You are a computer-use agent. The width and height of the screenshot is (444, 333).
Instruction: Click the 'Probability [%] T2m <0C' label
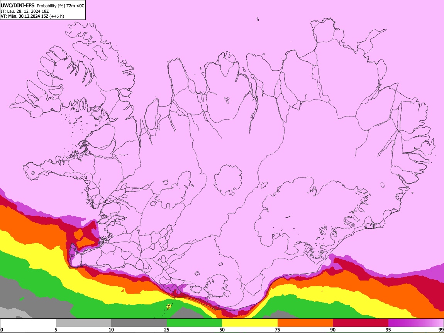pos(61,6)
